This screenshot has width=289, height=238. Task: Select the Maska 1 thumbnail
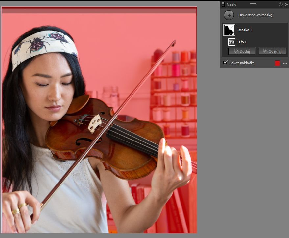229,30
